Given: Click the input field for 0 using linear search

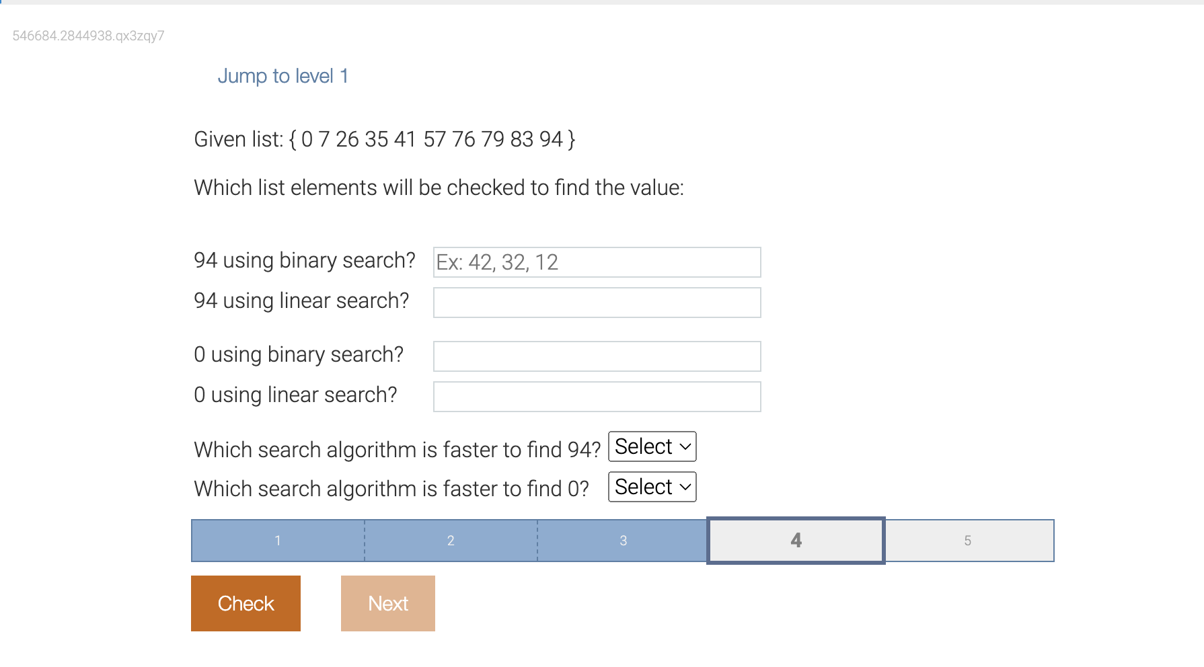Looking at the screenshot, I should [597, 396].
